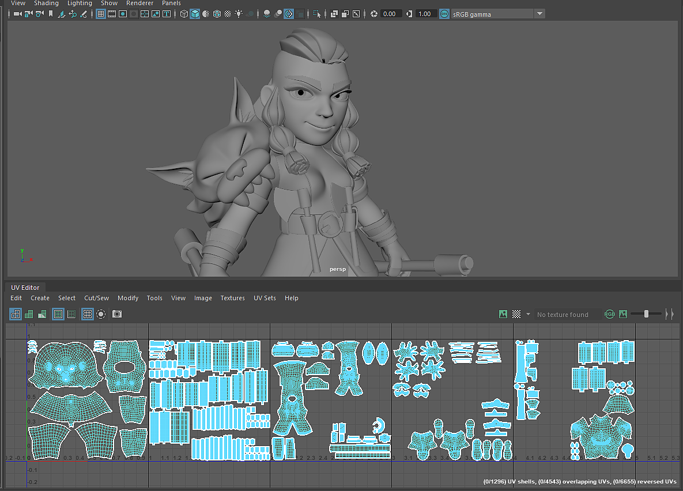Toggle the Film Gate icon

pyautogui.click(x=111, y=14)
